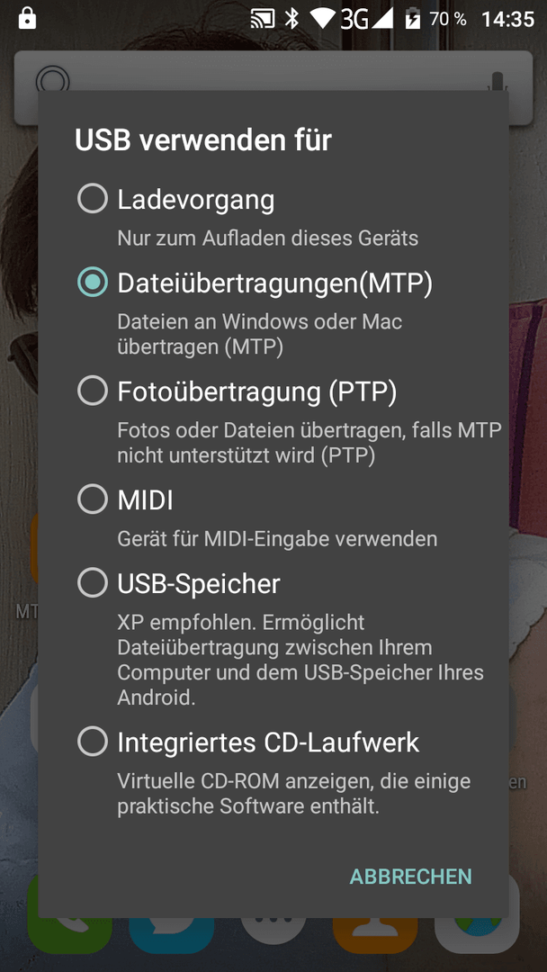Tap the 'XP empfohlen' USB-Speicher description
The height and width of the screenshot is (972, 547).
tap(300, 661)
